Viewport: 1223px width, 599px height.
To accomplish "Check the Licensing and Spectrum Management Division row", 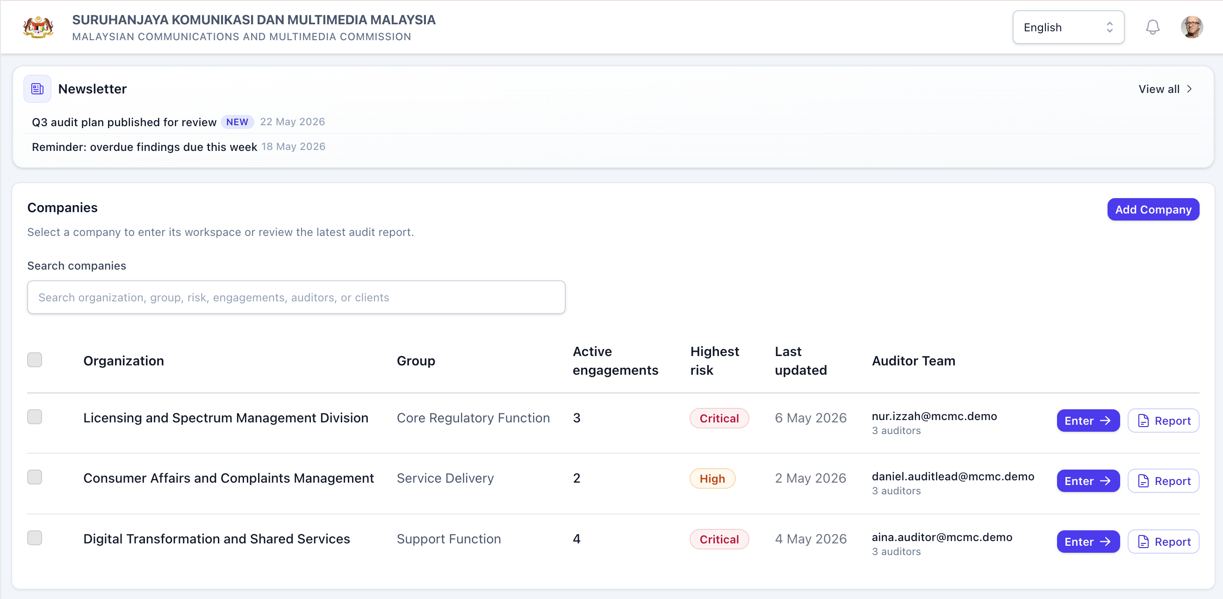I will click(34, 417).
